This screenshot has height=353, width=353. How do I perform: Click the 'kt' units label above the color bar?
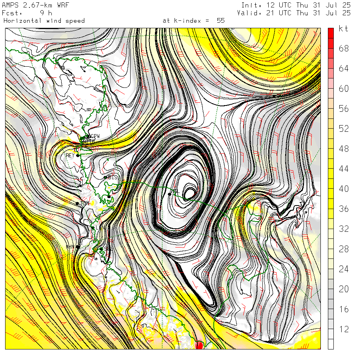343,29
